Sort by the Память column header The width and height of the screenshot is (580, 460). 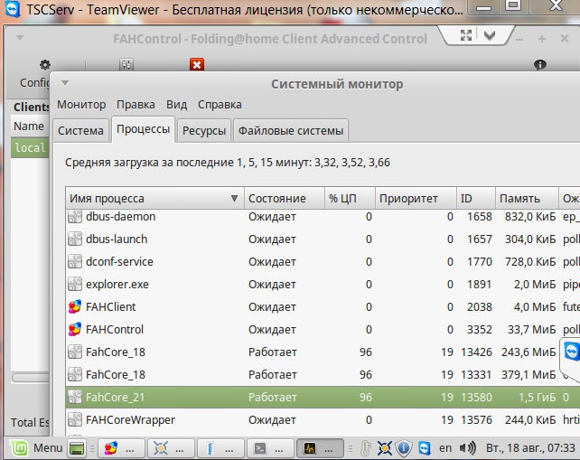coord(527,198)
